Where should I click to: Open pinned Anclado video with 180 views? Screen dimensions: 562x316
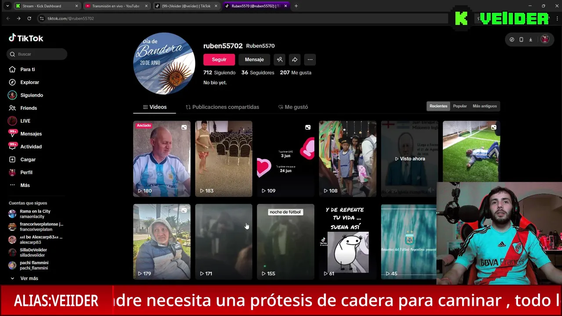click(x=162, y=159)
